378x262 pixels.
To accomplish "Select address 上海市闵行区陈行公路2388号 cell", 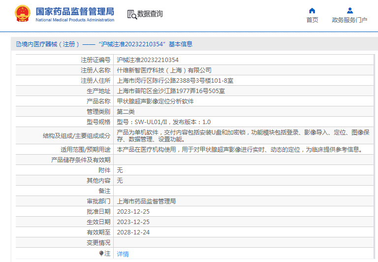I will (175, 81).
